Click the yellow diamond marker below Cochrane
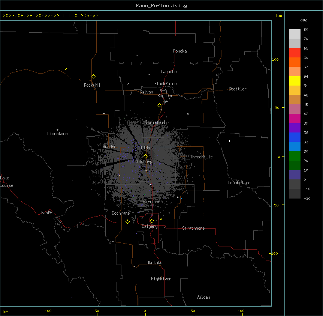The image size is (323, 316). (127, 221)
